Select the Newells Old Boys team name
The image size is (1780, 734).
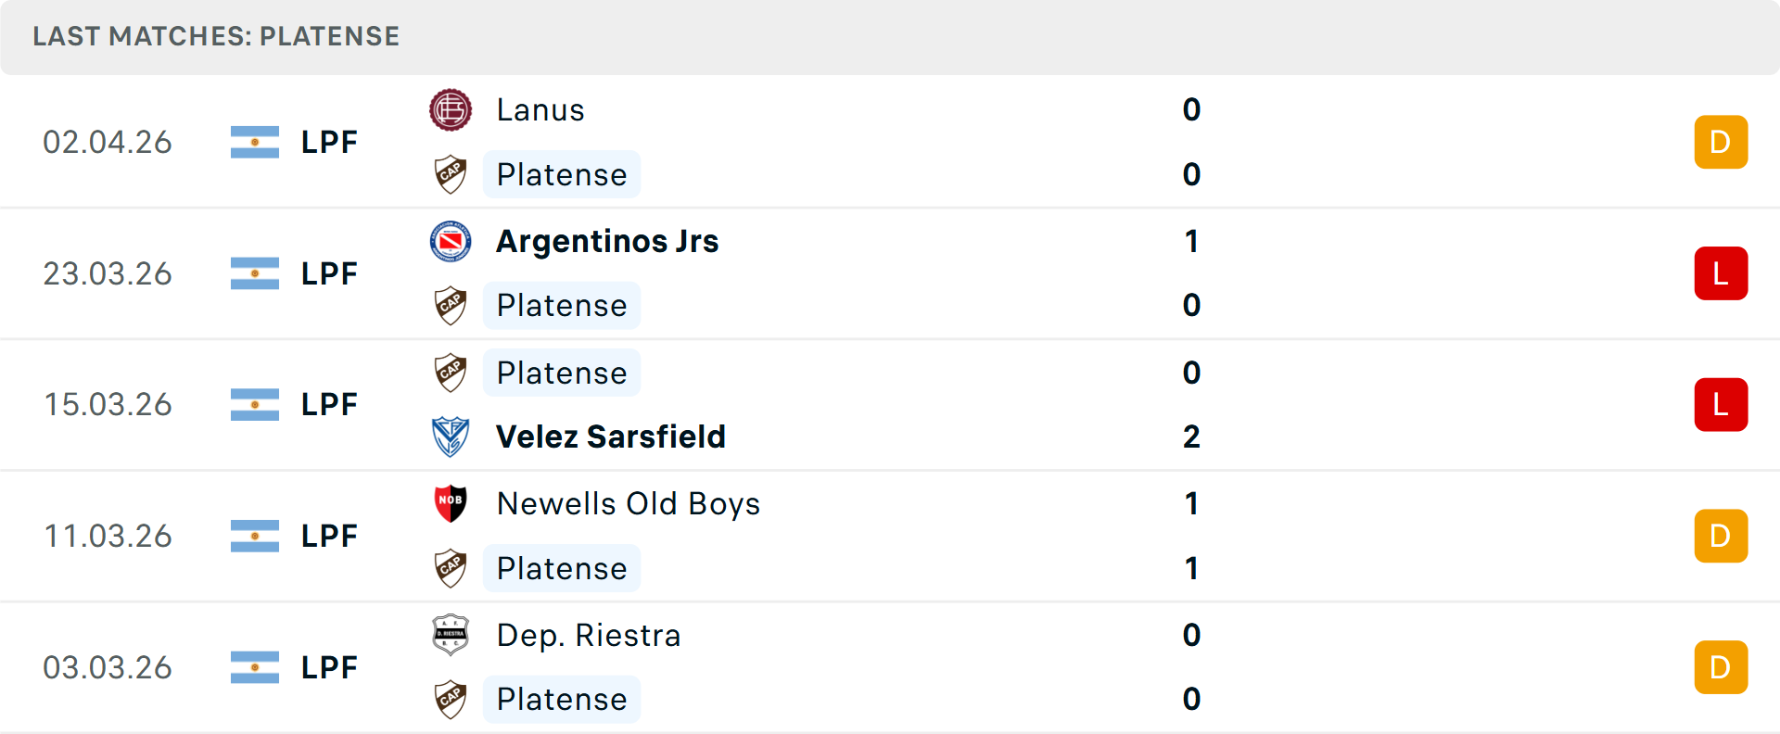[628, 504]
